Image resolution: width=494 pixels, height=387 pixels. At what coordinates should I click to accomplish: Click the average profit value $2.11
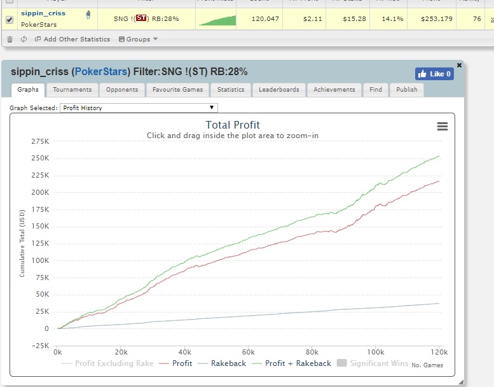[x=313, y=18]
